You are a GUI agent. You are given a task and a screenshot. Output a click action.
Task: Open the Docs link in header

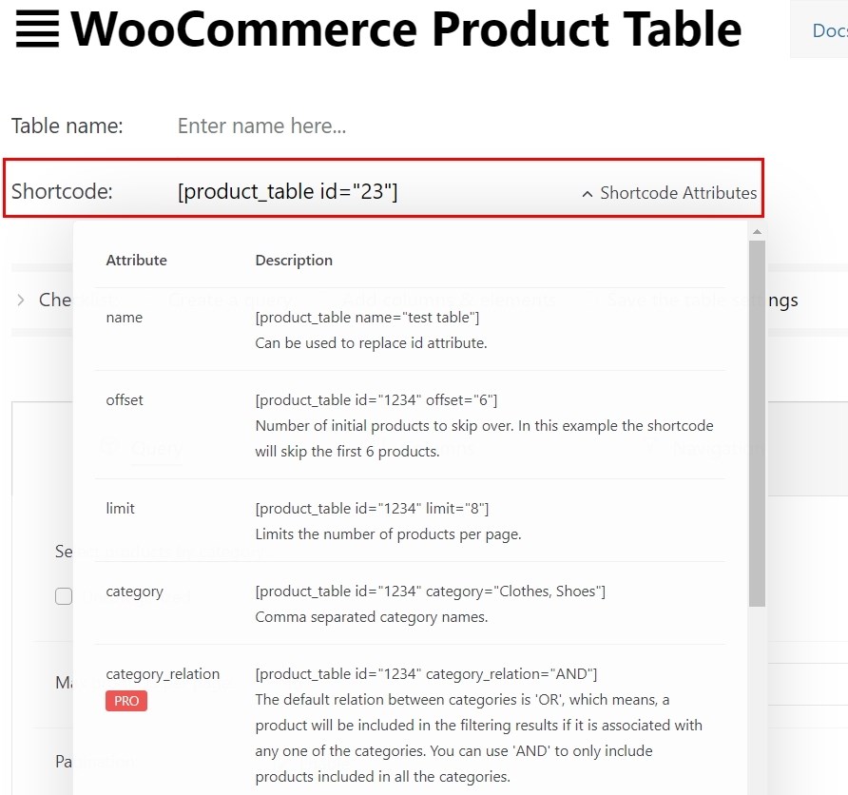tap(830, 30)
